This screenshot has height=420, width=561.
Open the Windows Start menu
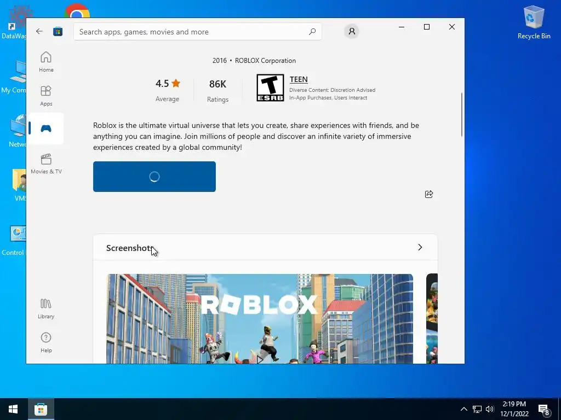(13, 409)
